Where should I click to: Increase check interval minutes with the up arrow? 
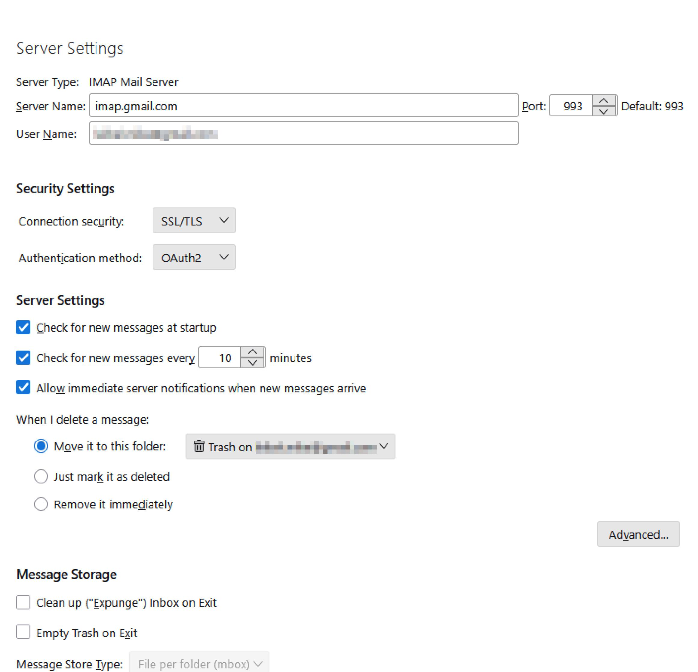tap(253, 352)
